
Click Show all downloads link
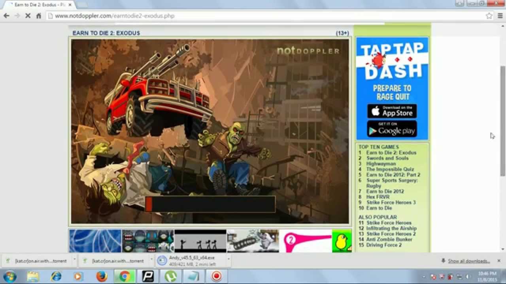(x=469, y=261)
